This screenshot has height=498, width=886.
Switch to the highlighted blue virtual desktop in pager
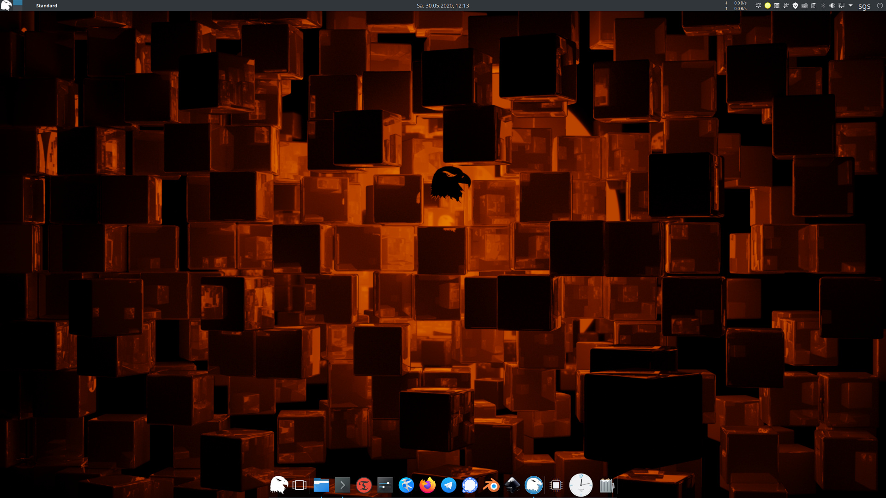18,2
